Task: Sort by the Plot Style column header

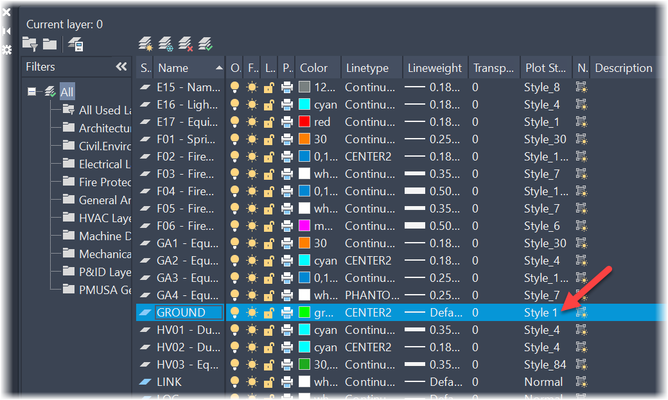Action: [546, 67]
